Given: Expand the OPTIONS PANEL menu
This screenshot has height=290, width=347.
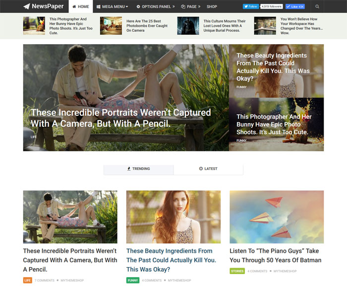Looking at the screenshot, I should [156, 6].
